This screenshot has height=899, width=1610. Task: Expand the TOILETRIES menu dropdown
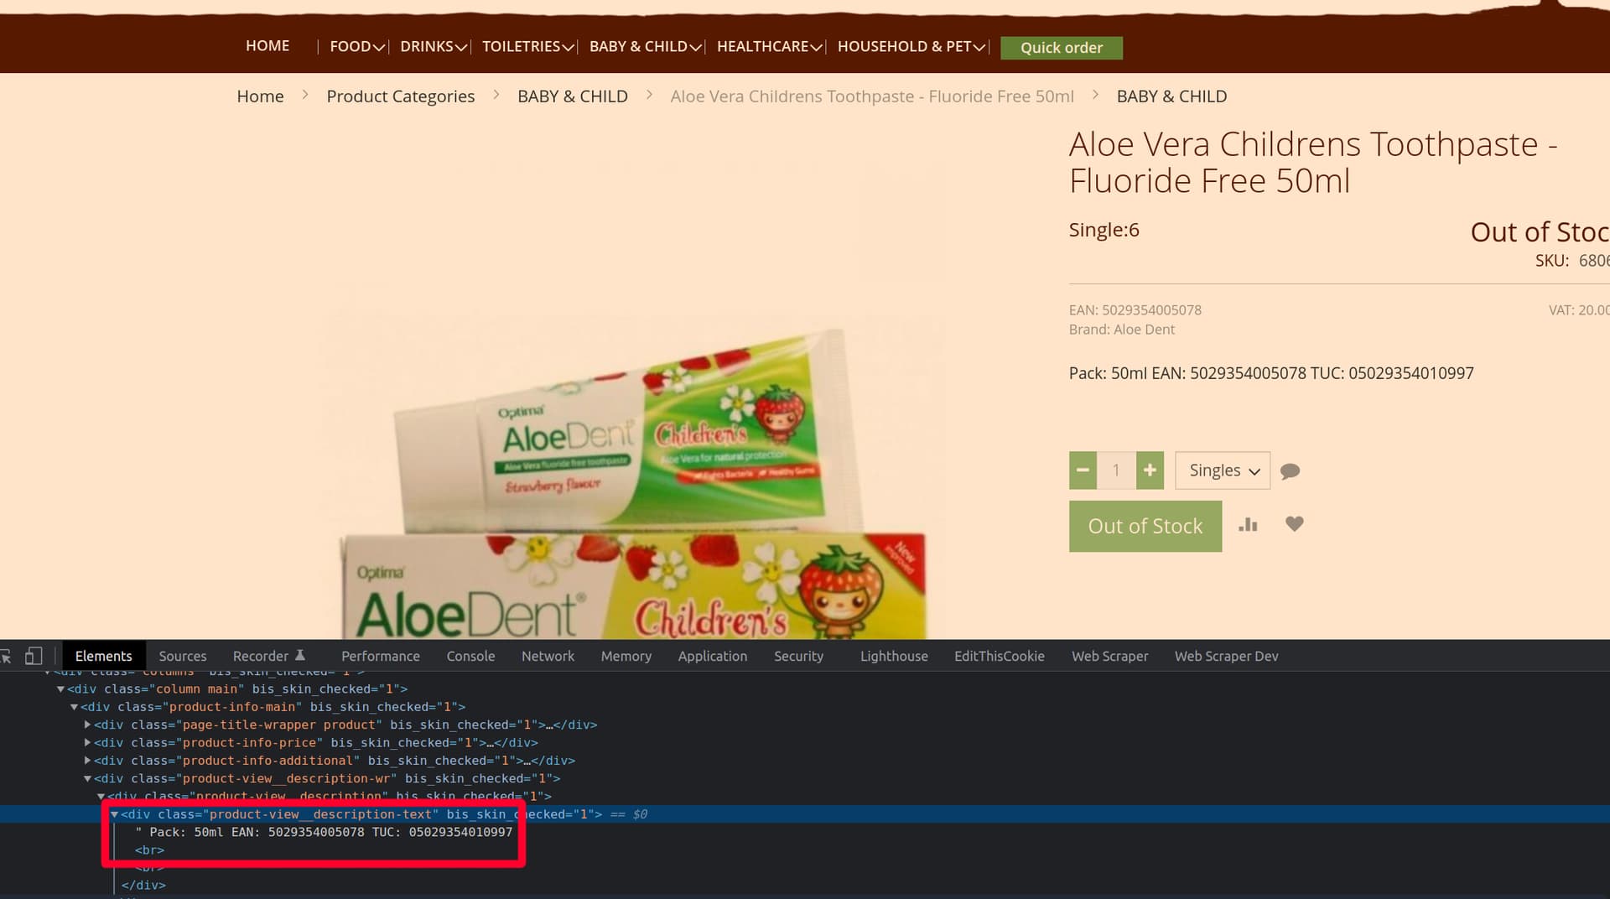click(x=527, y=47)
